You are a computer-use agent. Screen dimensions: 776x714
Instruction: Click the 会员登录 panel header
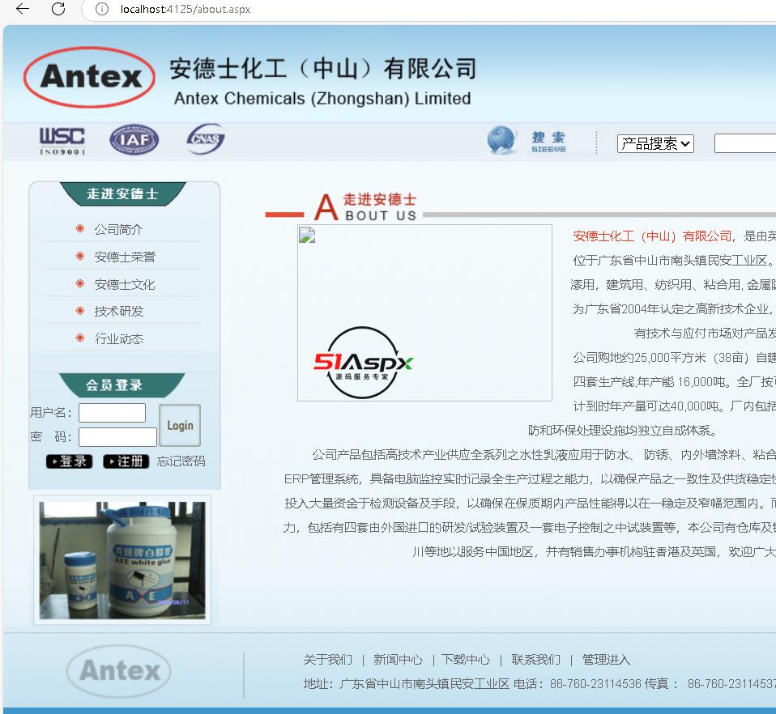122,385
